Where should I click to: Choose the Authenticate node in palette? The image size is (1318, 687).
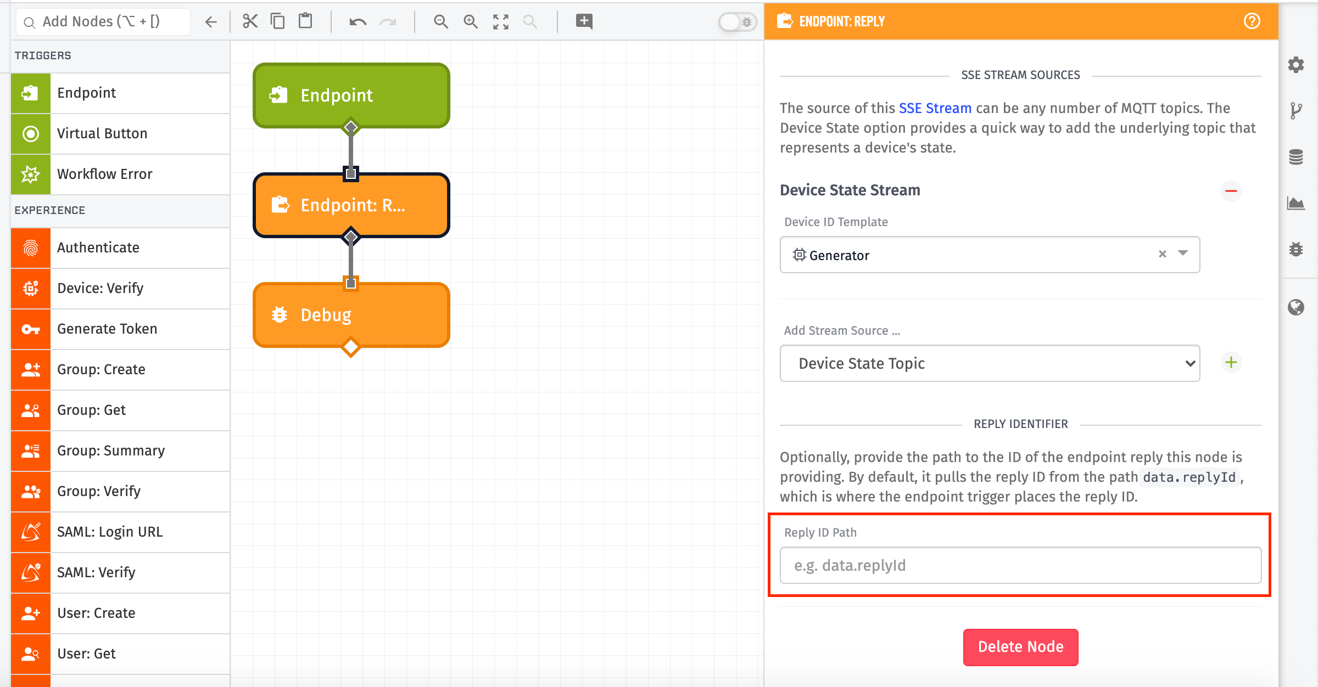120,248
